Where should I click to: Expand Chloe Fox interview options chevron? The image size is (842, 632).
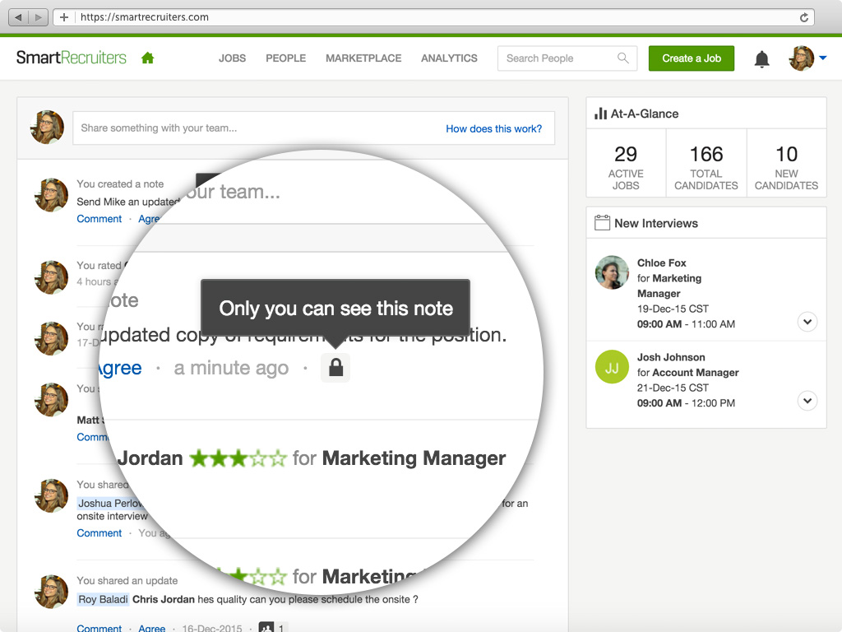(x=807, y=322)
